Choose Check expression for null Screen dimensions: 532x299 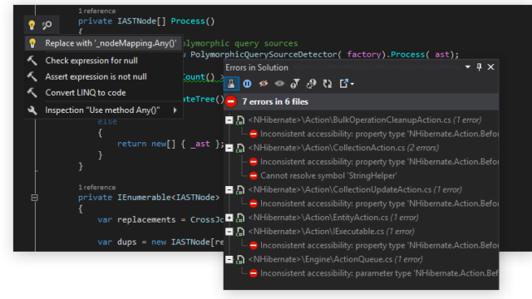click(x=91, y=61)
